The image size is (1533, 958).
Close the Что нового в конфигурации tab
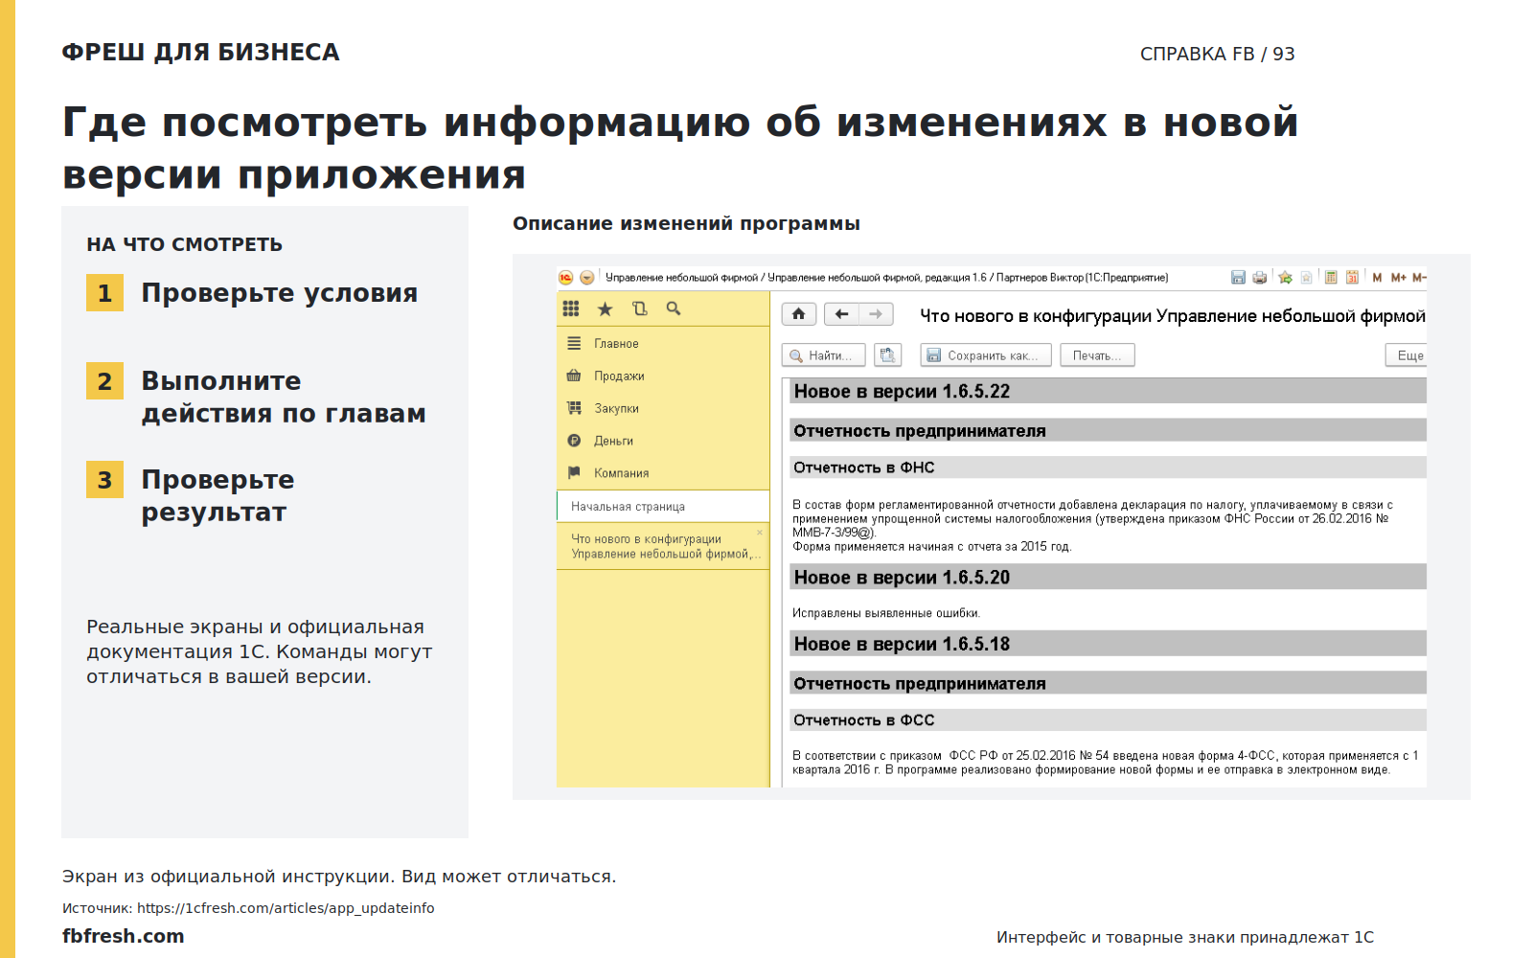coord(760,533)
